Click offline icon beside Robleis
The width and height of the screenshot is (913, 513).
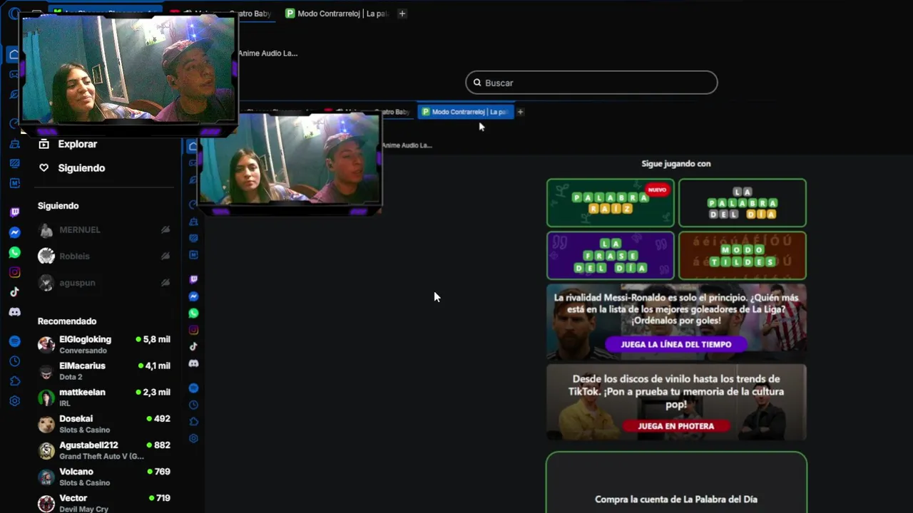point(165,256)
